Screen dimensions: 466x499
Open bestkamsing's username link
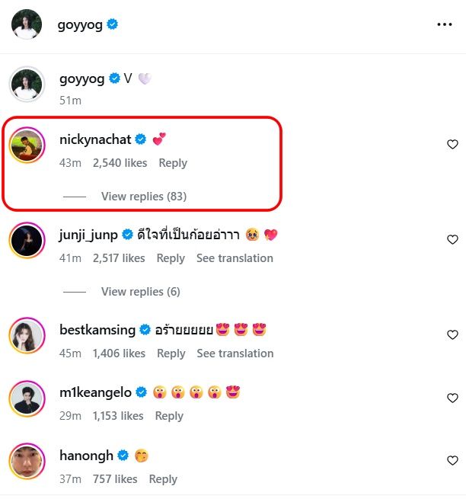pos(97,330)
